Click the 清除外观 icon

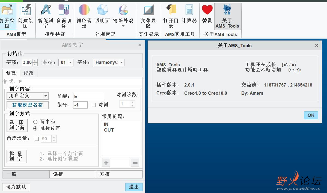click(123, 10)
